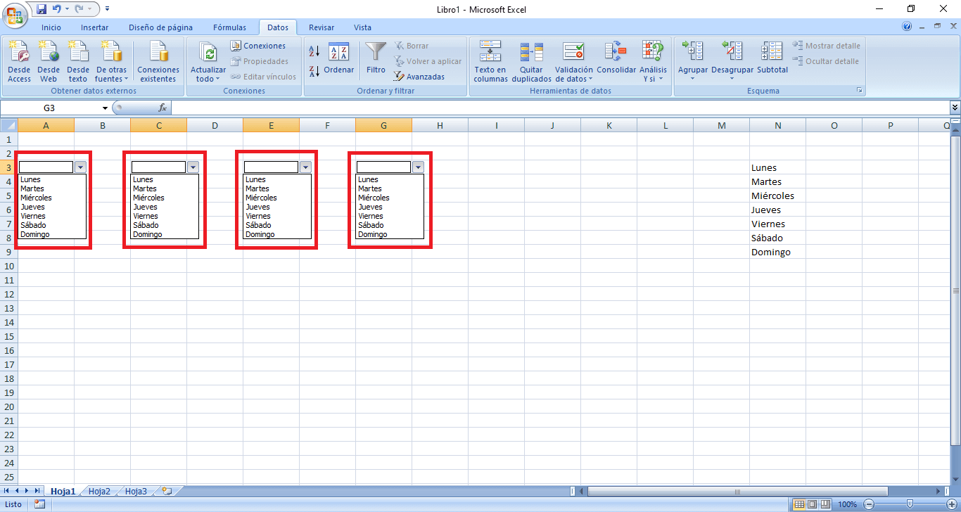This screenshot has height=512, width=961.
Task: Switch to Insertar ribbon tab
Action: coord(94,27)
